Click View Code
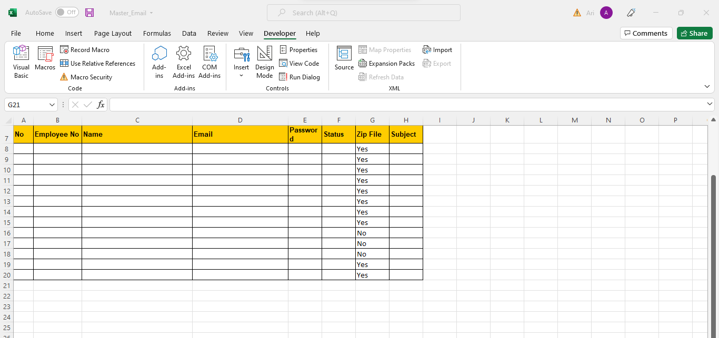The image size is (719, 338). (x=299, y=64)
